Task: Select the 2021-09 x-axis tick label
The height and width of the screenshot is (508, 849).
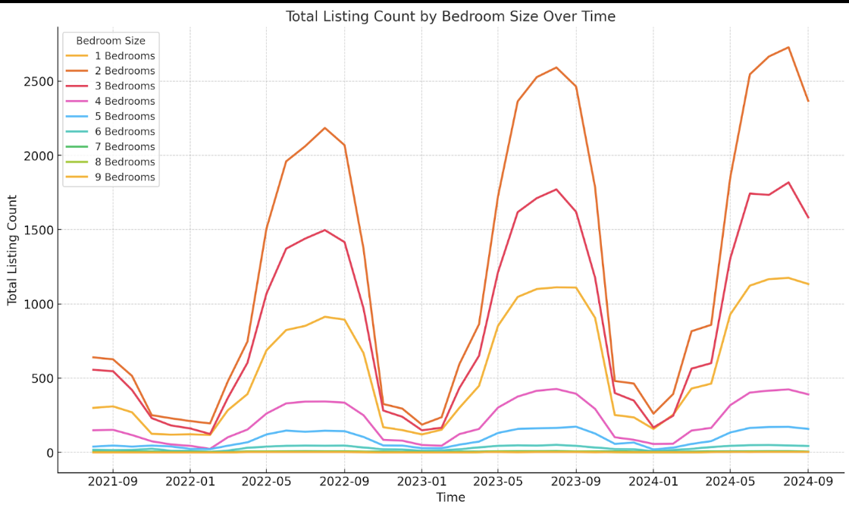Action: coord(112,481)
